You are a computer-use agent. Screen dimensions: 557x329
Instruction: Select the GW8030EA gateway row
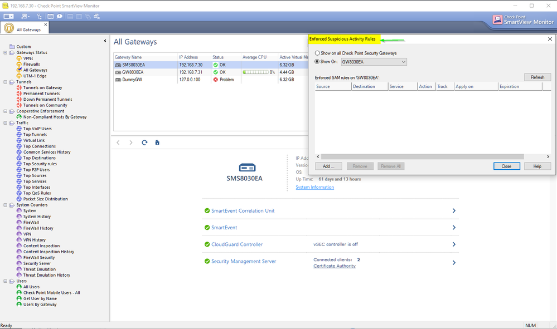coord(211,72)
